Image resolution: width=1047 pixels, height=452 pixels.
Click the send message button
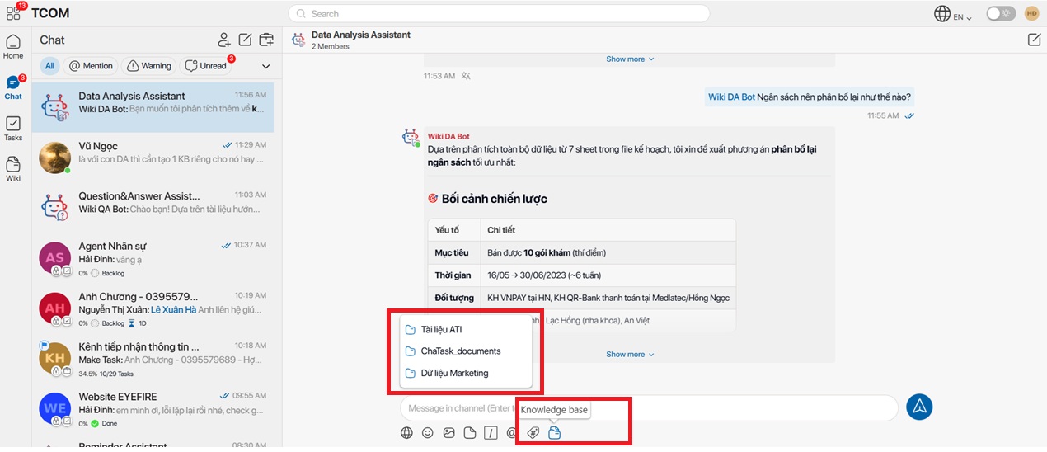[918, 407]
